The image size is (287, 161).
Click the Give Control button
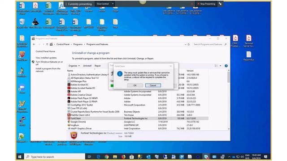pos(103,4)
